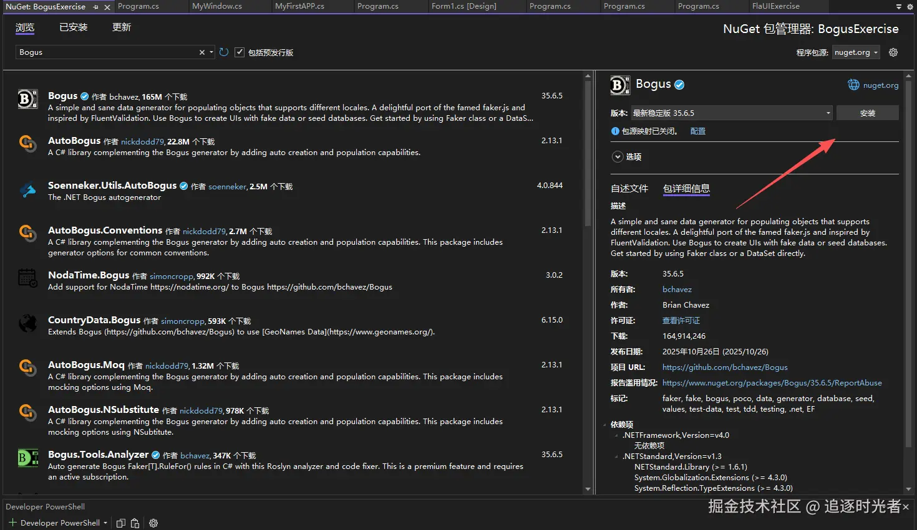Click the CountryData.Bogus globe icon
This screenshot has height=530, width=917.
[x=27, y=323]
